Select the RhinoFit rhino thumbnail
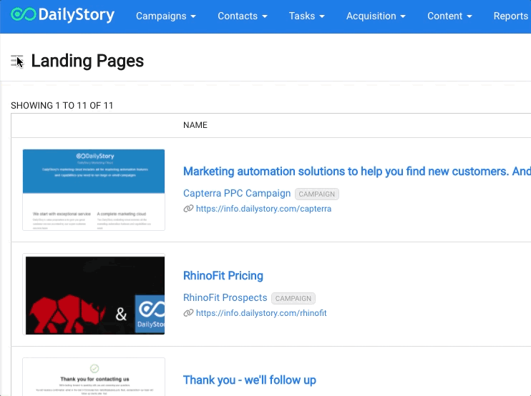The width and height of the screenshot is (531, 396). pyautogui.click(x=94, y=294)
